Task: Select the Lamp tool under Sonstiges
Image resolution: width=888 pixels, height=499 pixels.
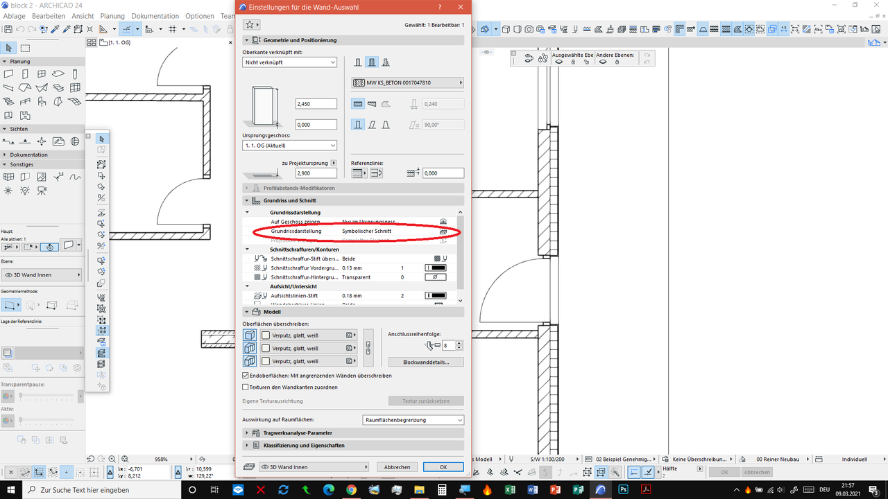Action: pyautogui.click(x=25, y=190)
